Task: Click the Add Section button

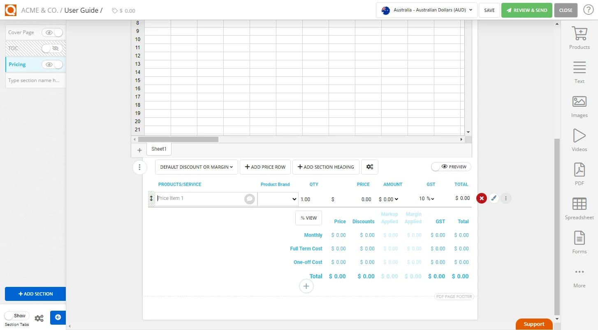Action: [x=35, y=294]
